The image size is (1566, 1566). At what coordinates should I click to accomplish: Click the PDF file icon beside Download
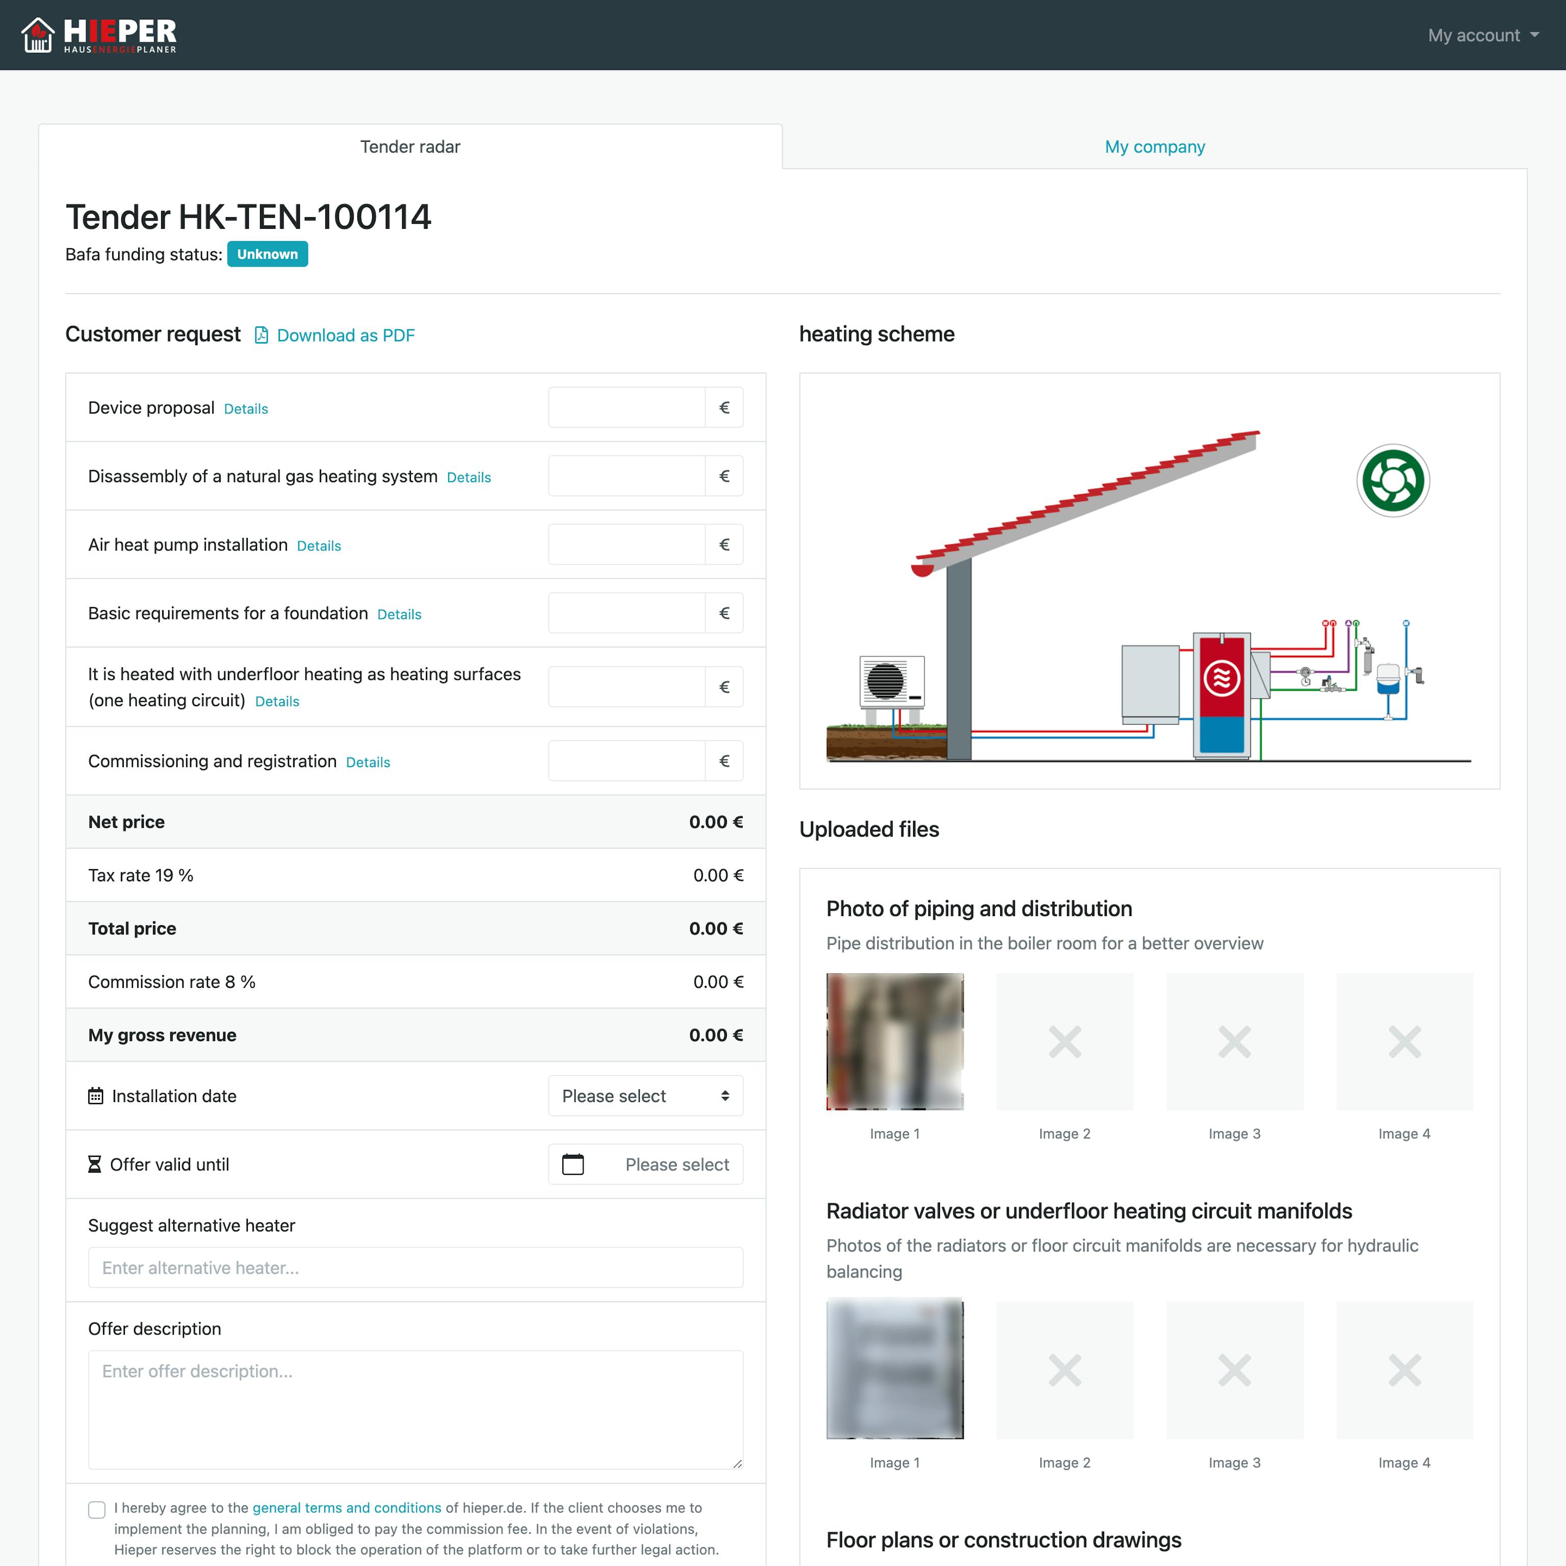[x=261, y=335]
